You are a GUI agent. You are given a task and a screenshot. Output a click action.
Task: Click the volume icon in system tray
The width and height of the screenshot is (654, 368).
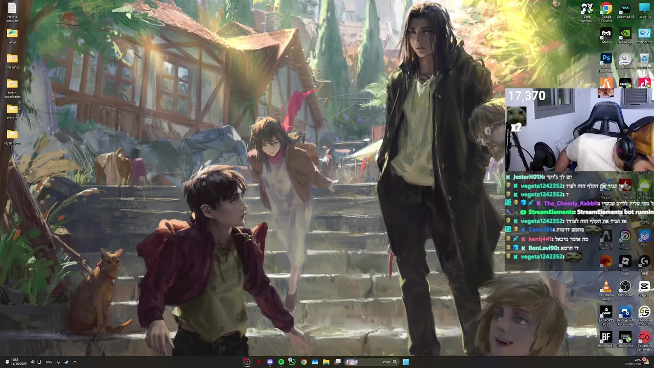(32, 362)
